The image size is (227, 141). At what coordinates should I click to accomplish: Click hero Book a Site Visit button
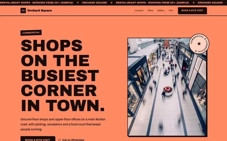click(x=38, y=139)
